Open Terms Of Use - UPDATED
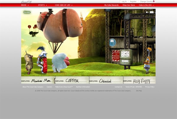The width and height of the screenshot is (177, 119). (x=134, y=87)
